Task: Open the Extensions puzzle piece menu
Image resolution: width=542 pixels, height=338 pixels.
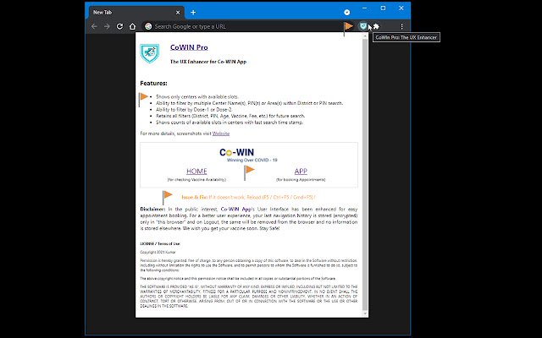Action: pos(376,26)
